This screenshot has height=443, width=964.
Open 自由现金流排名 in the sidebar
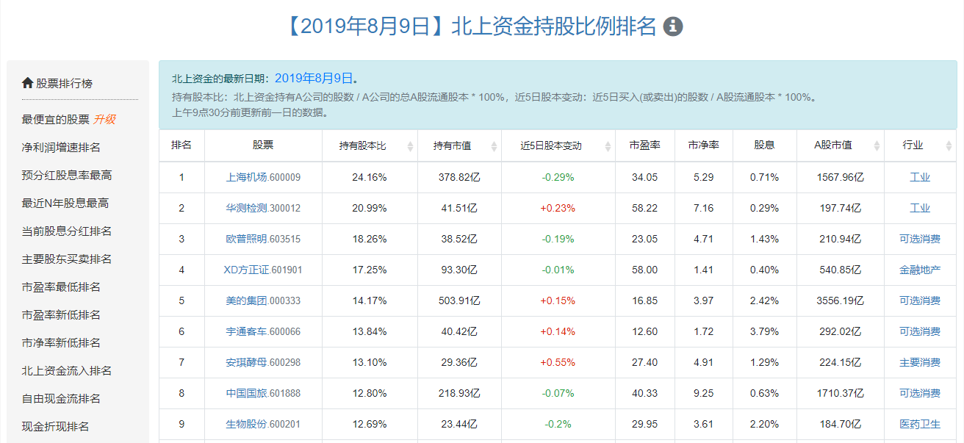[61, 399]
